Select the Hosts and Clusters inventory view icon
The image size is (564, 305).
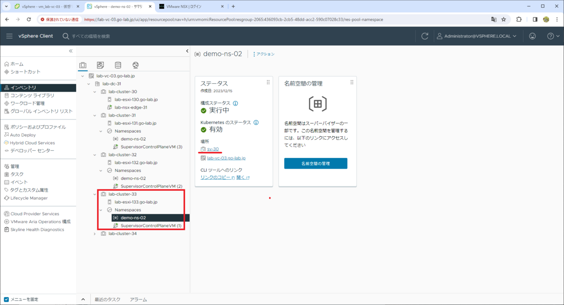pos(83,65)
